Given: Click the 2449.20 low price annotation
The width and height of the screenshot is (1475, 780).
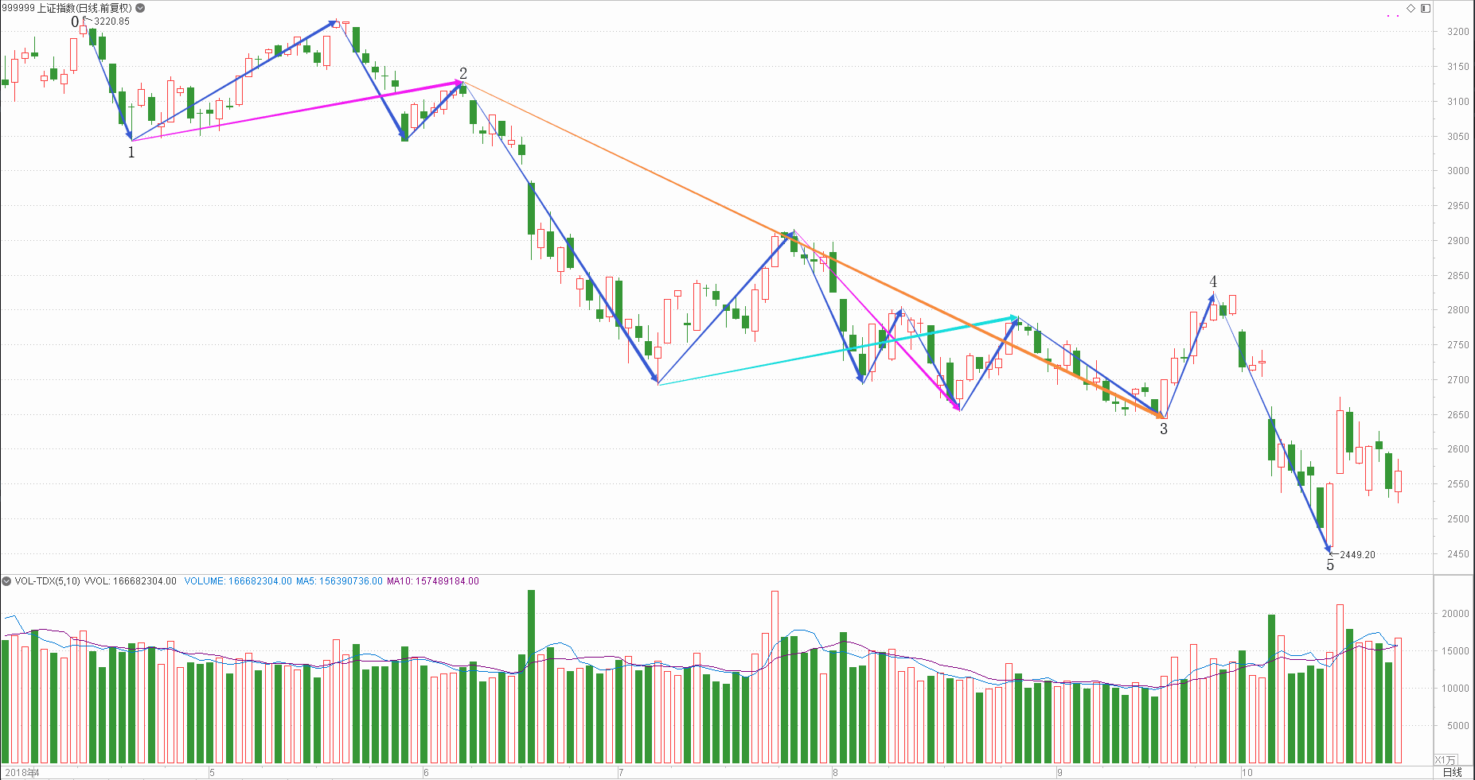Looking at the screenshot, I should pyautogui.click(x=1357, y=555).
